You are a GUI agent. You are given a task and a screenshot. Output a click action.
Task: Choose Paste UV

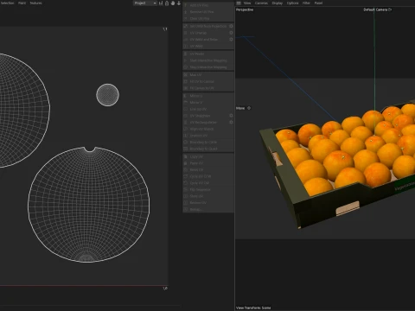coord(208,163)
